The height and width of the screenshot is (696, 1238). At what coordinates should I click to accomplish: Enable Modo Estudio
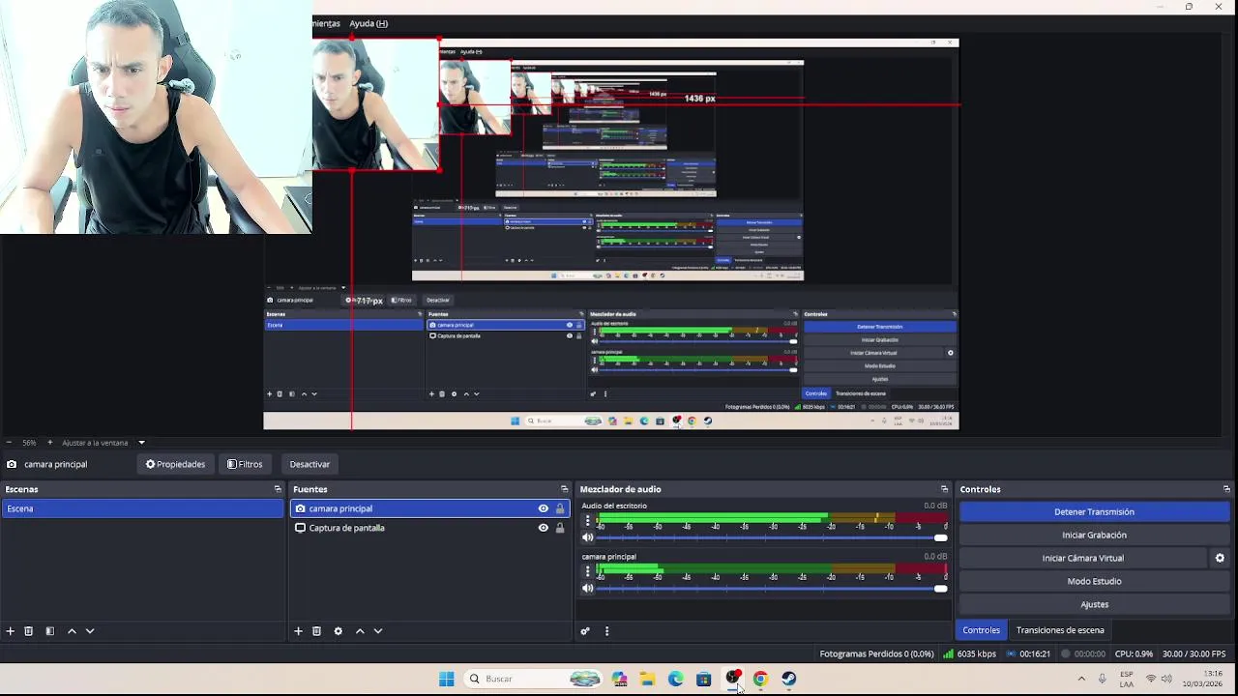tap(1094, 581)
